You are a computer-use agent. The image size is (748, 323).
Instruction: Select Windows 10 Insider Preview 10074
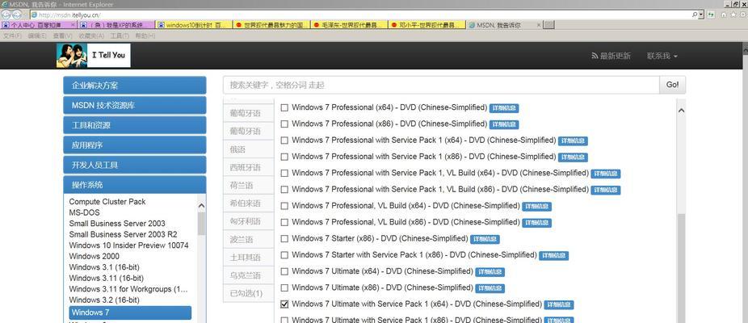click(128, 245)
